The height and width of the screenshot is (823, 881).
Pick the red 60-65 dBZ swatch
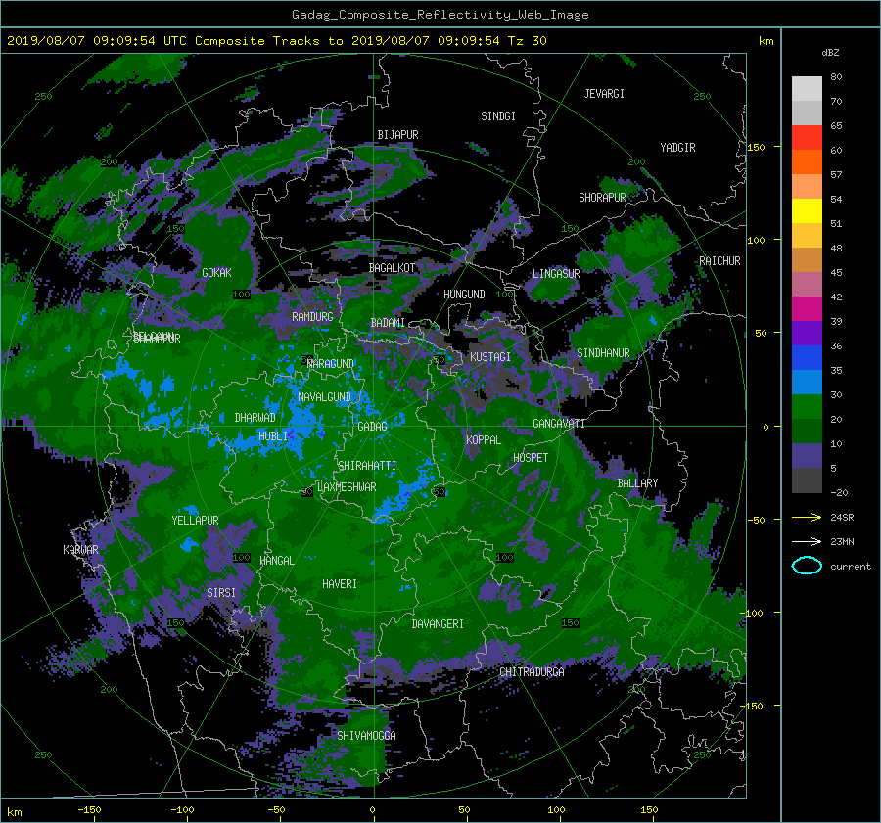pos(807,138)
